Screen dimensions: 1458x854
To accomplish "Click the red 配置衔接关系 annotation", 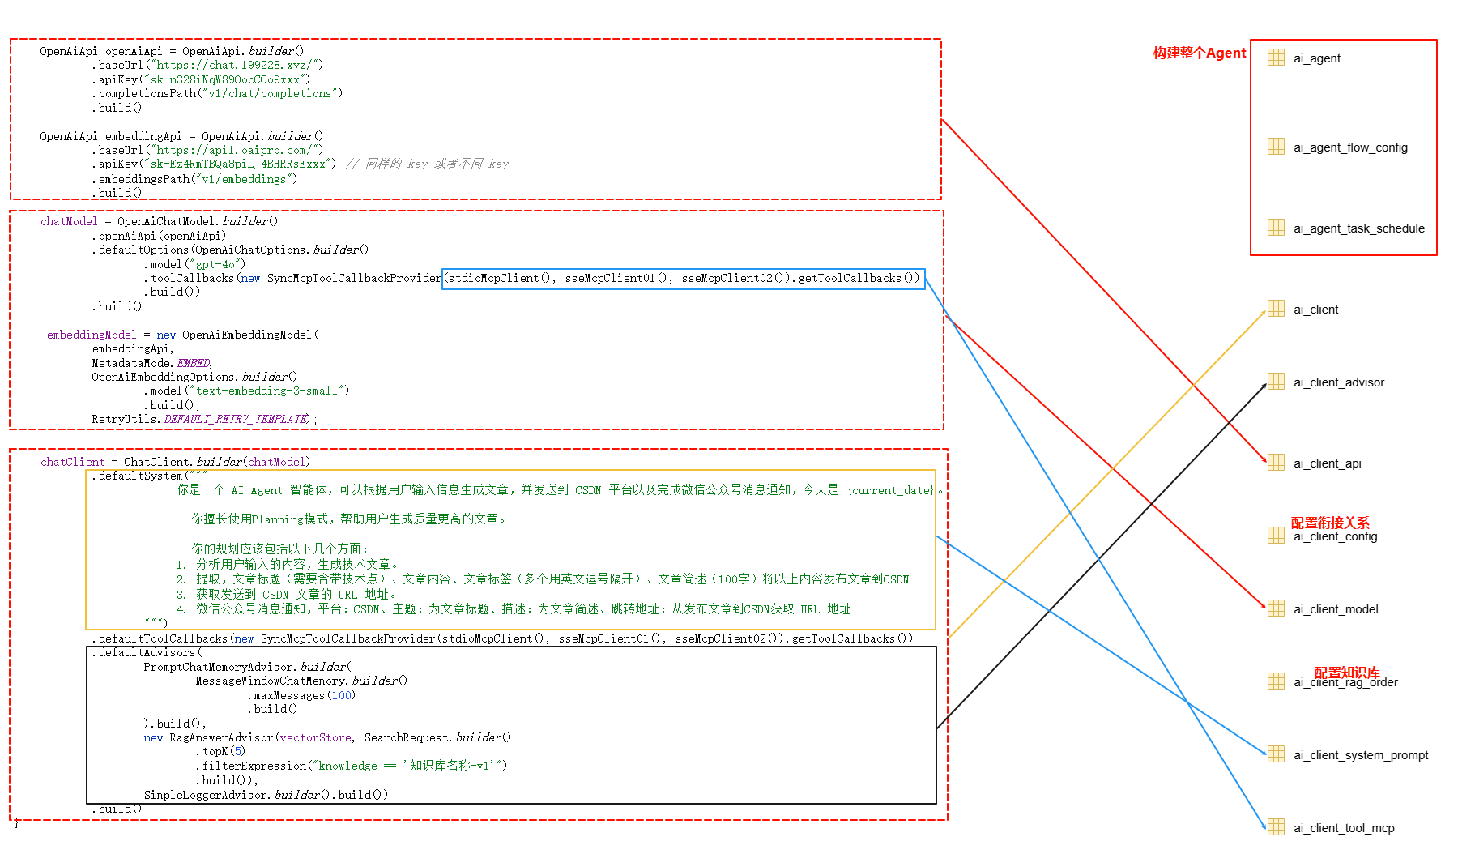I will coord(1329,523).
